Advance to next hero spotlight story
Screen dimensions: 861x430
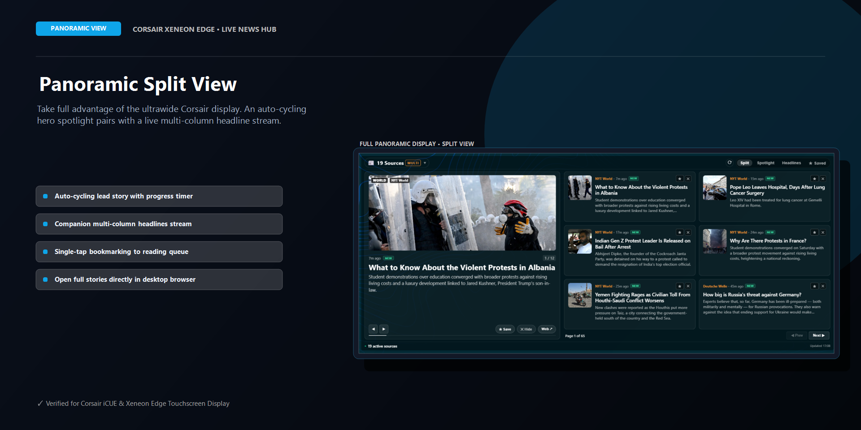(x=384, y=329)
